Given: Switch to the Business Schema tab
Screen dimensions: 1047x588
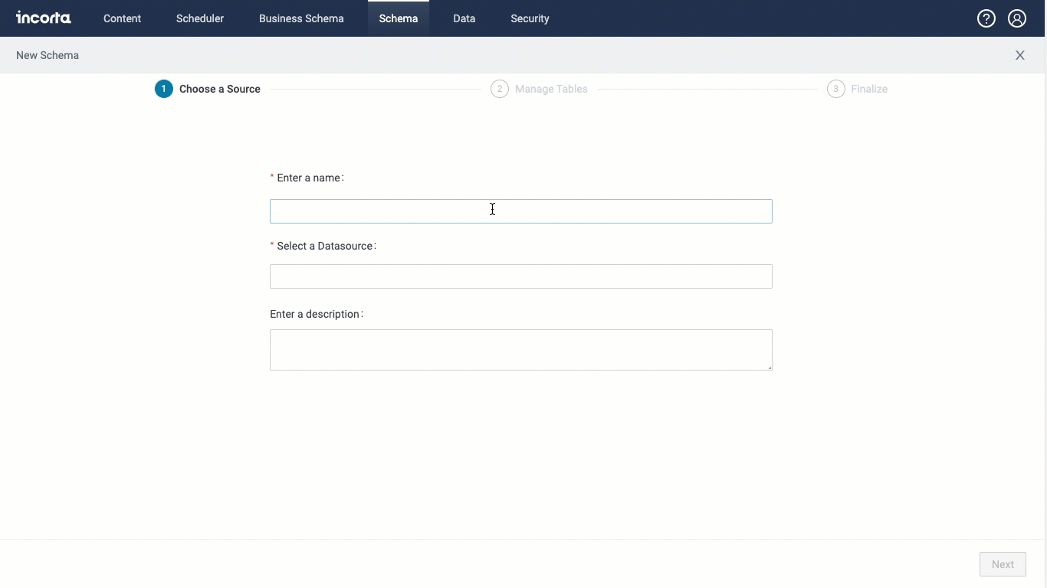Looking at the screenshot, I should point(301,18).
